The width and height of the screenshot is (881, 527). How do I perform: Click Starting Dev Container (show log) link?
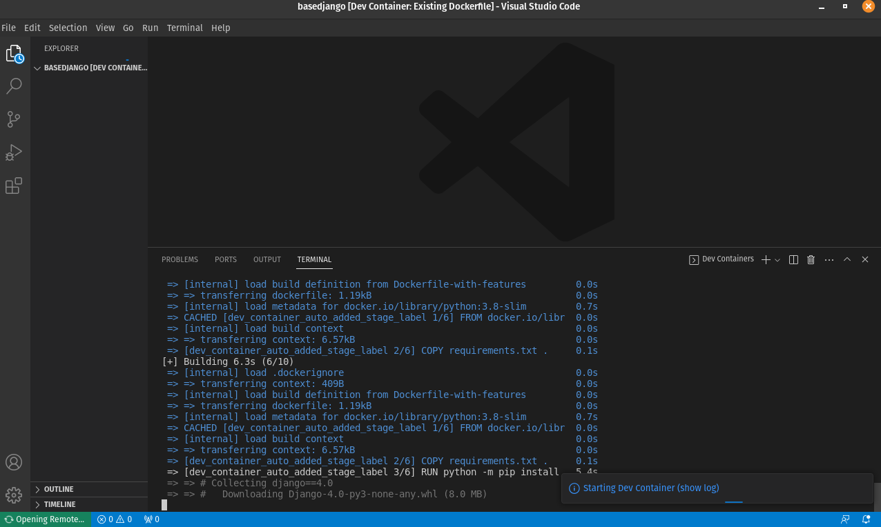coord(651,488)
